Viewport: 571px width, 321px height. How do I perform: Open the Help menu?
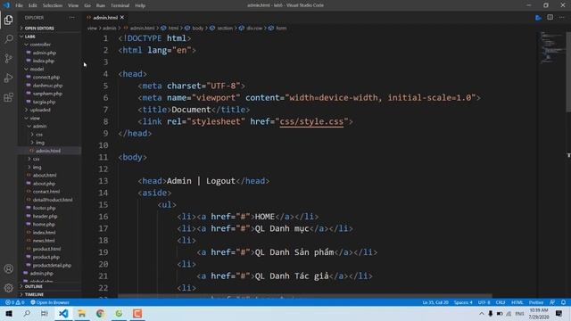pos(140,5)
